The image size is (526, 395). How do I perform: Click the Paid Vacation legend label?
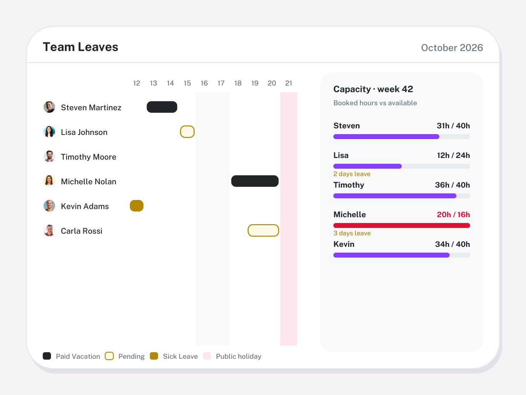pyautogui.click(x=78, y=356)
